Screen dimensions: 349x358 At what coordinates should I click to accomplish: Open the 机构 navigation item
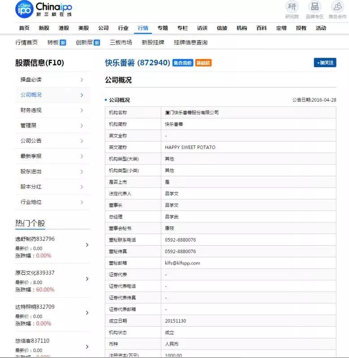click(242, 28)
